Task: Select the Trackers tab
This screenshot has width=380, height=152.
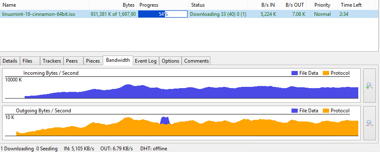Action: [x=52, y=61]
